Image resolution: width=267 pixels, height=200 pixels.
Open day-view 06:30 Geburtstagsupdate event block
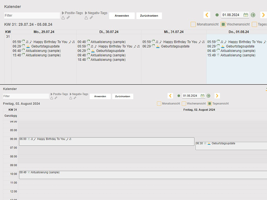[231, 146]
